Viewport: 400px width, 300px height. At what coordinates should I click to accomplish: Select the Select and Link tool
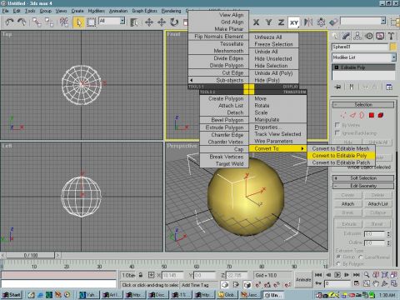click(x=37, y=22)
